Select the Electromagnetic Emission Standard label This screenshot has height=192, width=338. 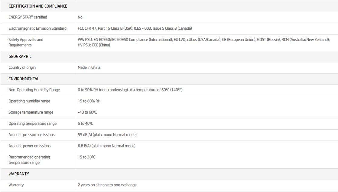37,28
